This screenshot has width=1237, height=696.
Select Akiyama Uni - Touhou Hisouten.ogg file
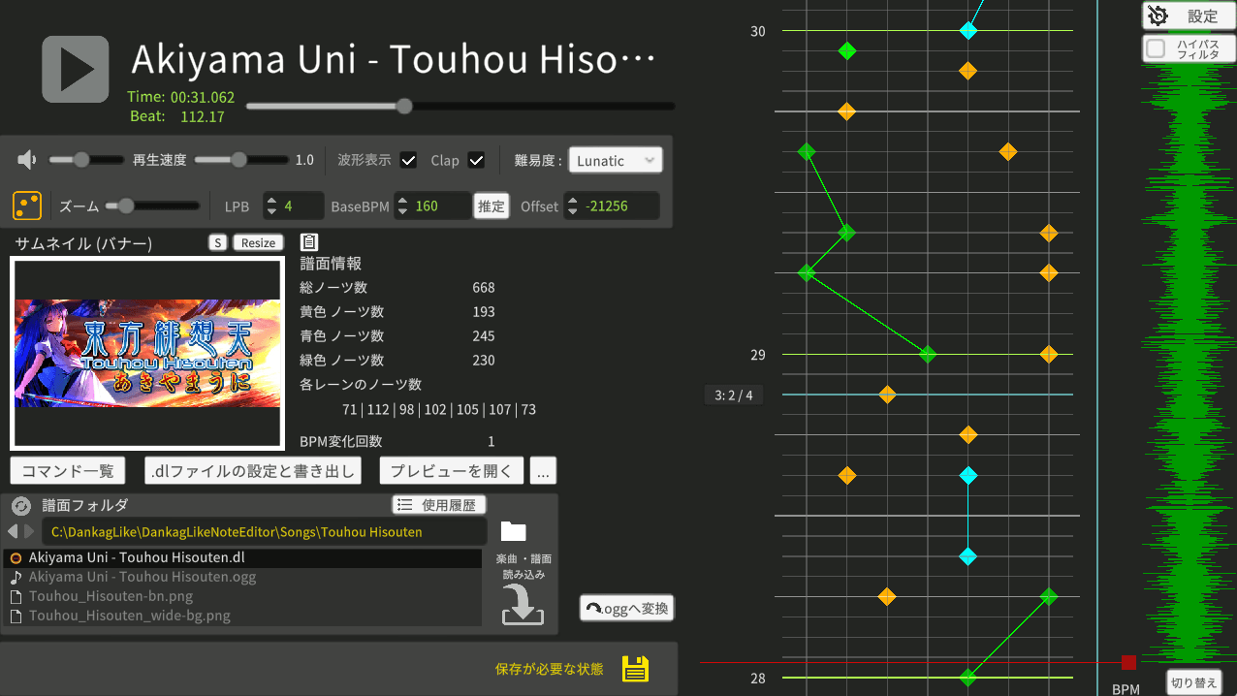point(143,577)
